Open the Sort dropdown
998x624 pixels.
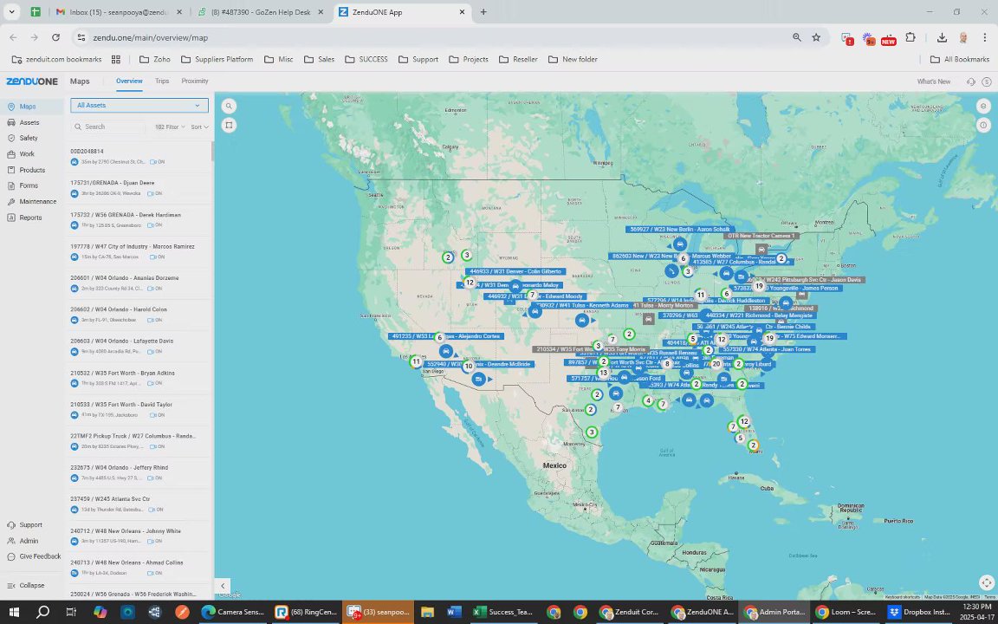point(200,127)
